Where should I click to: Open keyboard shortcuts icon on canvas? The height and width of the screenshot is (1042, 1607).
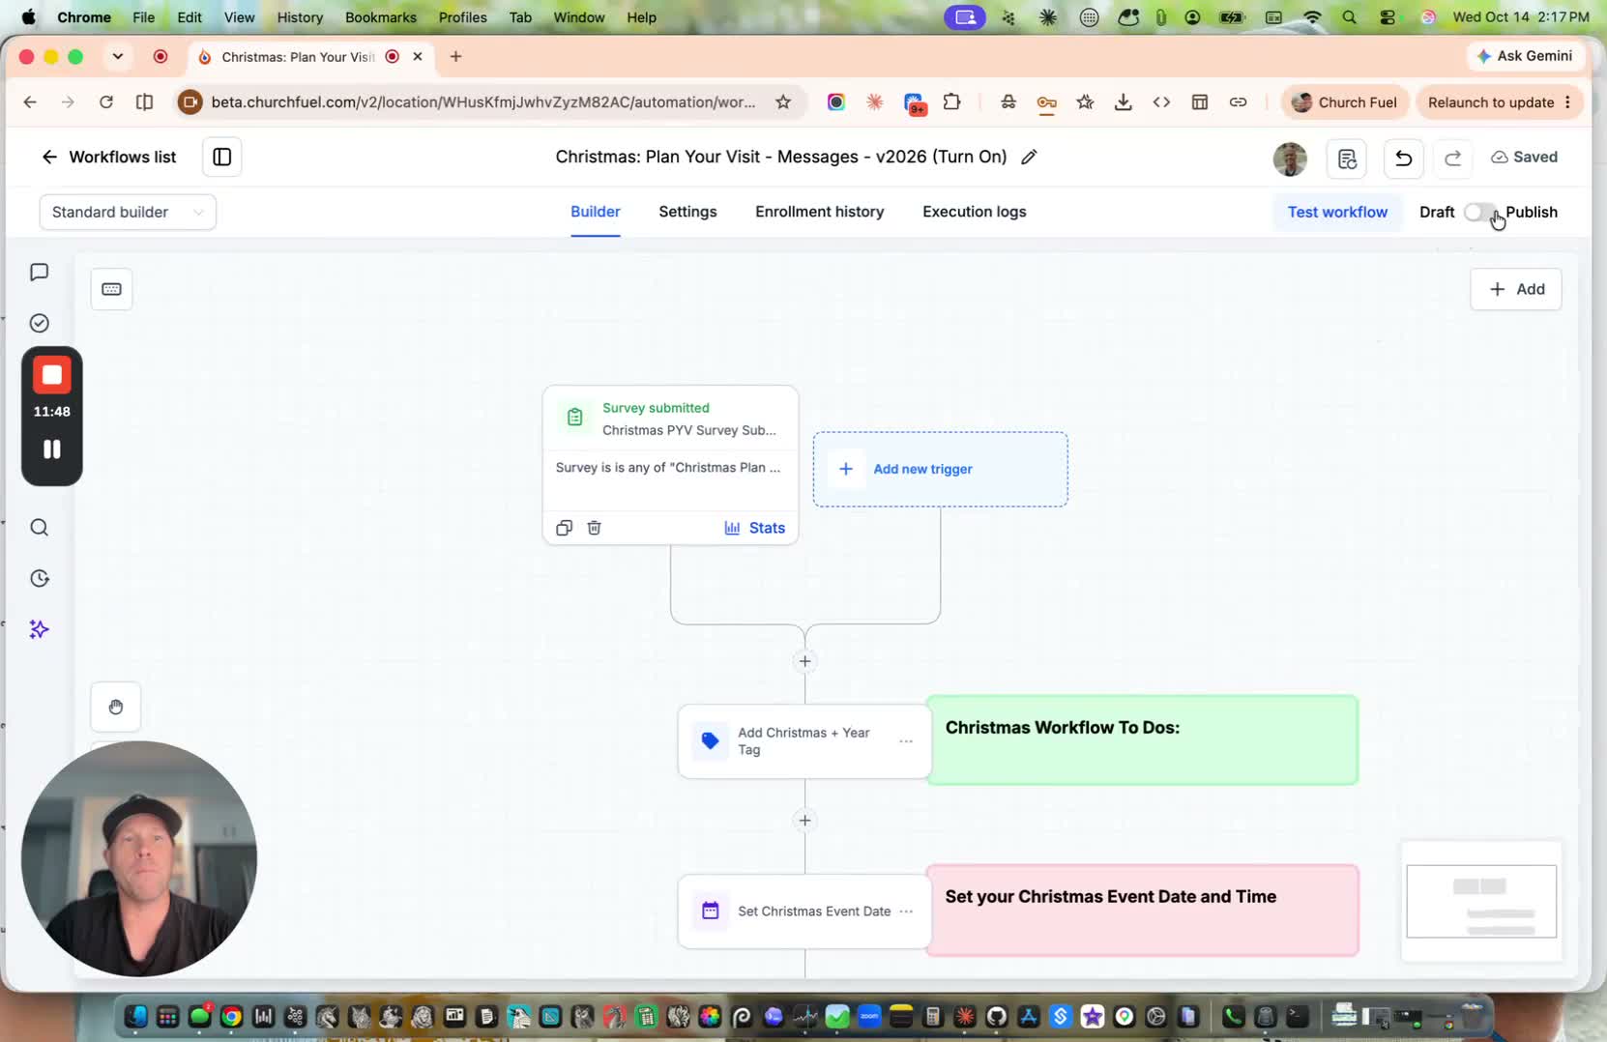point(111,289)
